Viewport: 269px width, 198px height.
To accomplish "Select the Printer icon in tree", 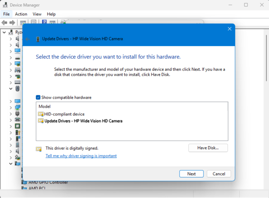I will [x=17, y=119].
